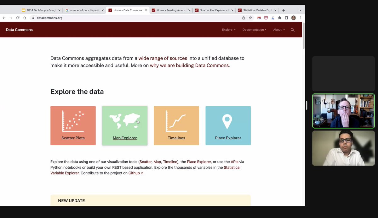378x218 pixels.
Task: Click the page vertical scrollbar
Action: pyautogui.click(x=304, y=35)
